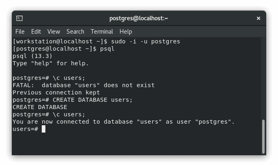The width and height of the screenshot is (278, 165).
Task: Click the scrollbar track above the thumb
Action: point(263,78)
